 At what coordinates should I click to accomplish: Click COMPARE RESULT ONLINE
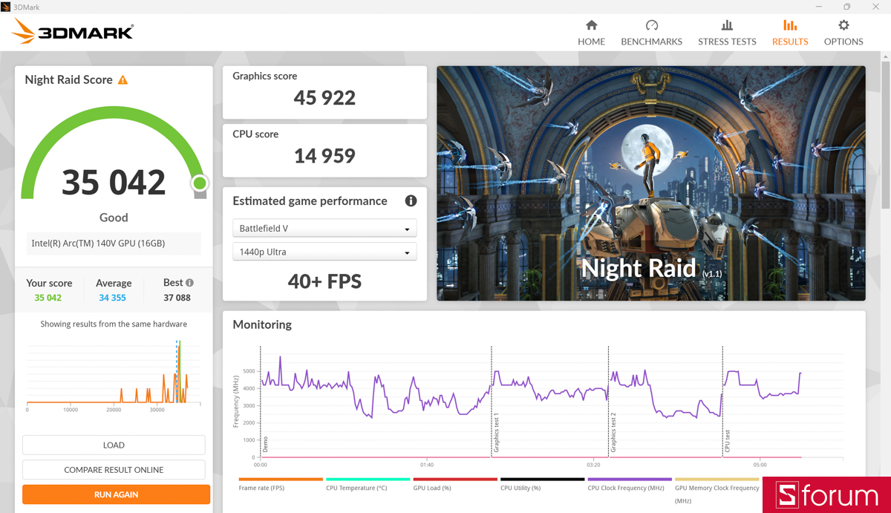click(114, 470)
